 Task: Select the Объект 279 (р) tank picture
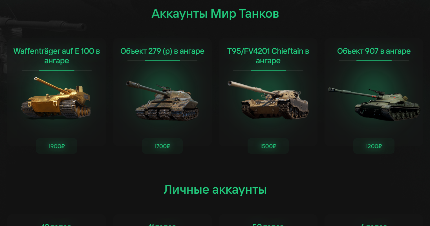[x=162, y=101]
